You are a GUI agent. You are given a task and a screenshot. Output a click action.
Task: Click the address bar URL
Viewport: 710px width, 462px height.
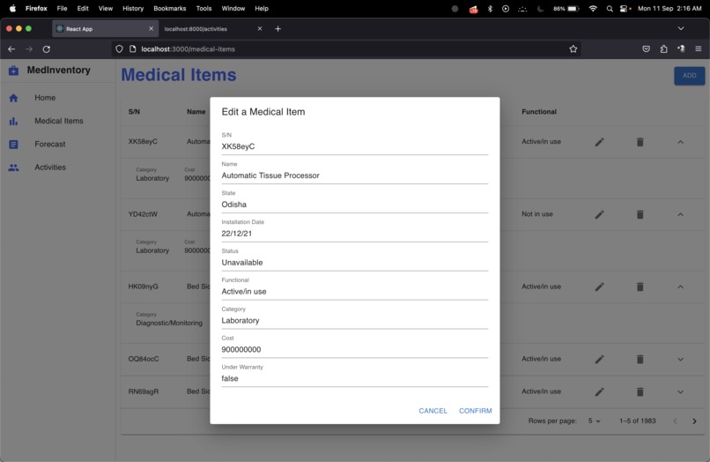point(188,49)
